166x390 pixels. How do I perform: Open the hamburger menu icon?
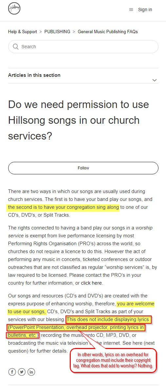click(x=131, y=10)
